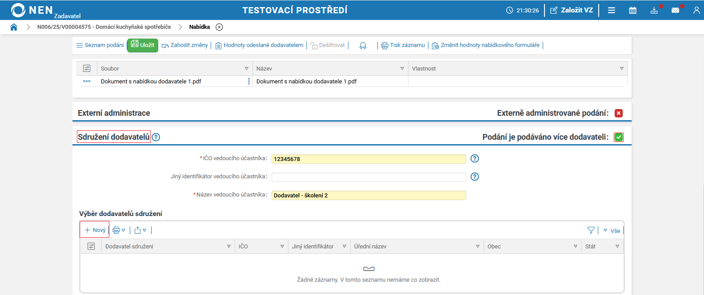Open Obec column dropdown

pyautogui.click(x=576, y=246)
